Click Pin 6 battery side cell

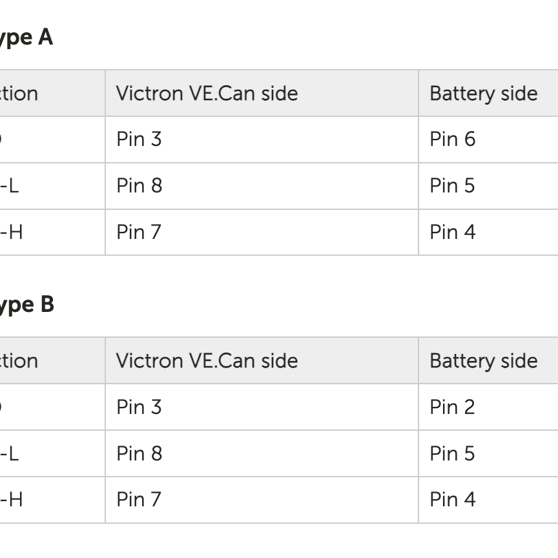click(452, 139)
